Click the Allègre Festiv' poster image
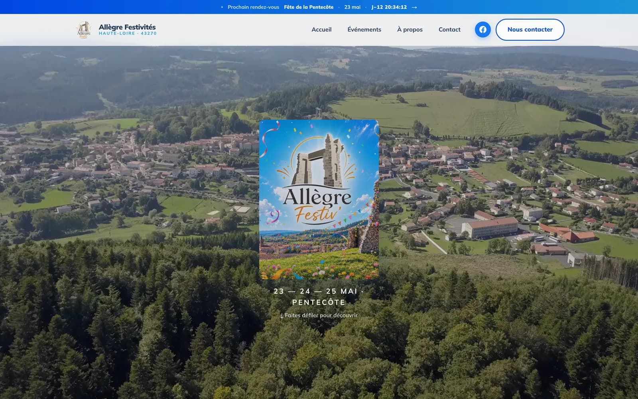 point(319,199)
